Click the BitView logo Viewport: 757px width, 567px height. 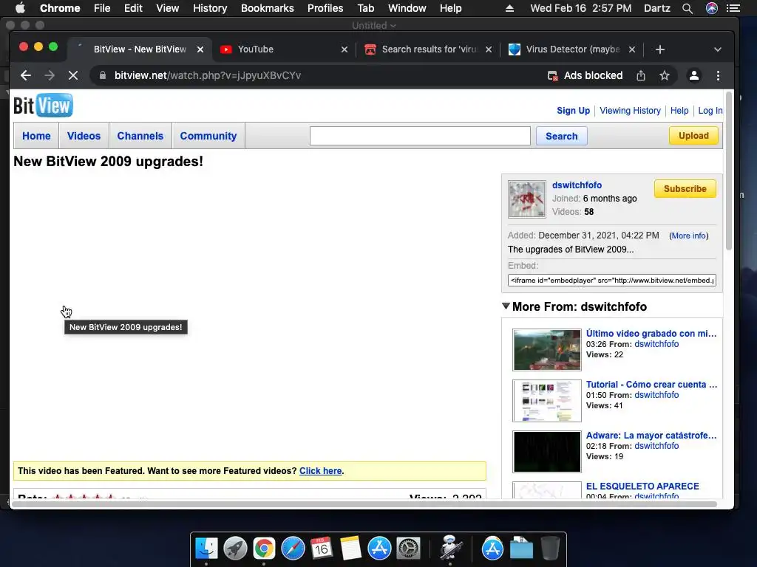(43, 105)
